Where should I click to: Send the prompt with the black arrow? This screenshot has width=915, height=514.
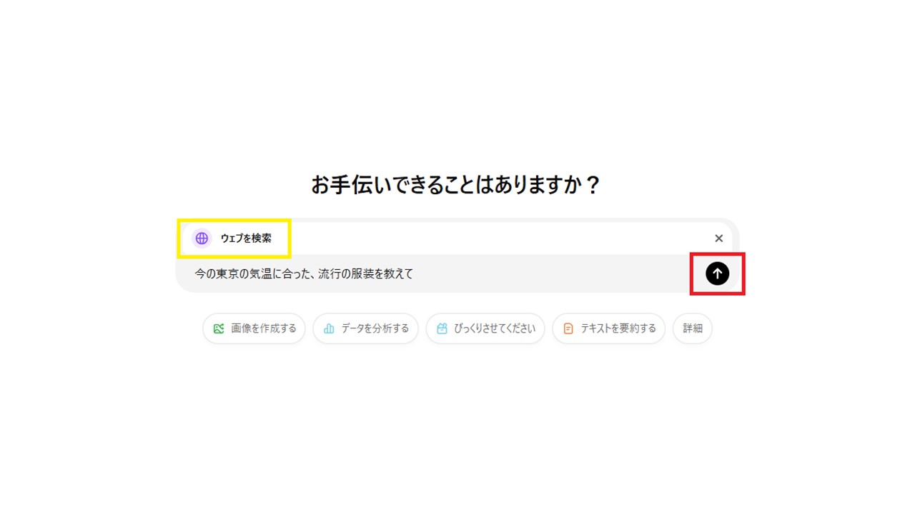click(718, 273)
